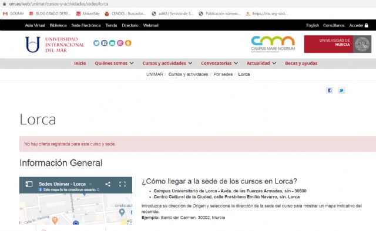Open the https://imv.seg-soci bookmark

[x=266, y=13]
